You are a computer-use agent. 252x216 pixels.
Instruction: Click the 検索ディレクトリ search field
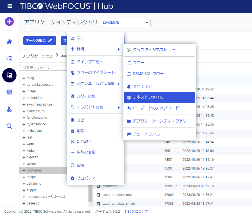(43, 68)
